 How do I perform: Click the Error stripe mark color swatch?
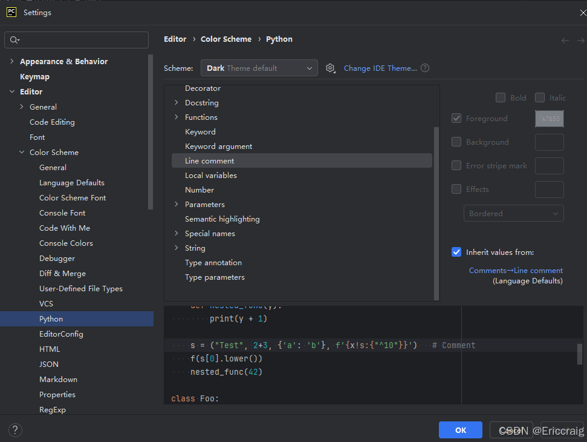(x=549, y=166)
